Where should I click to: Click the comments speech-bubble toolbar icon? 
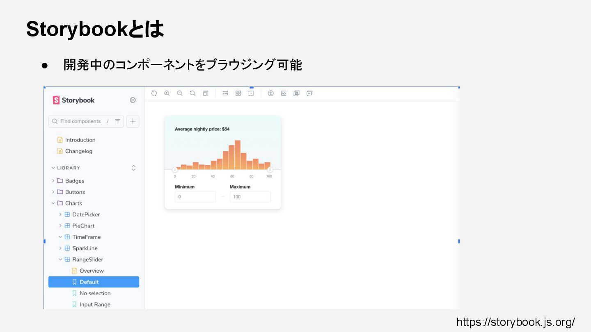tap(309, 93)
